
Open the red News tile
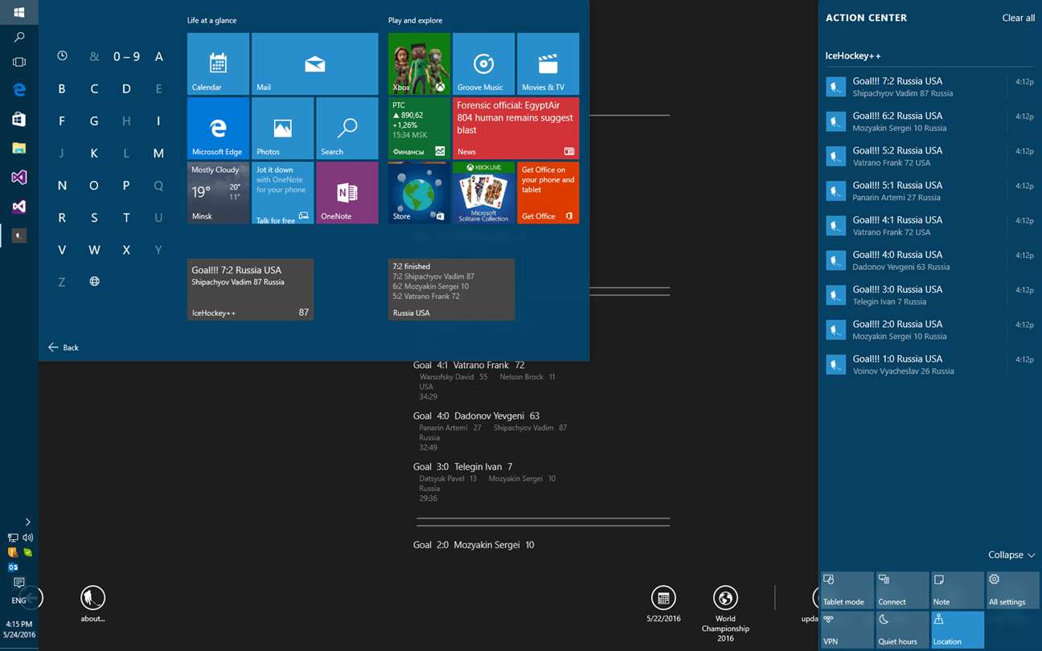tap(515, 129)
